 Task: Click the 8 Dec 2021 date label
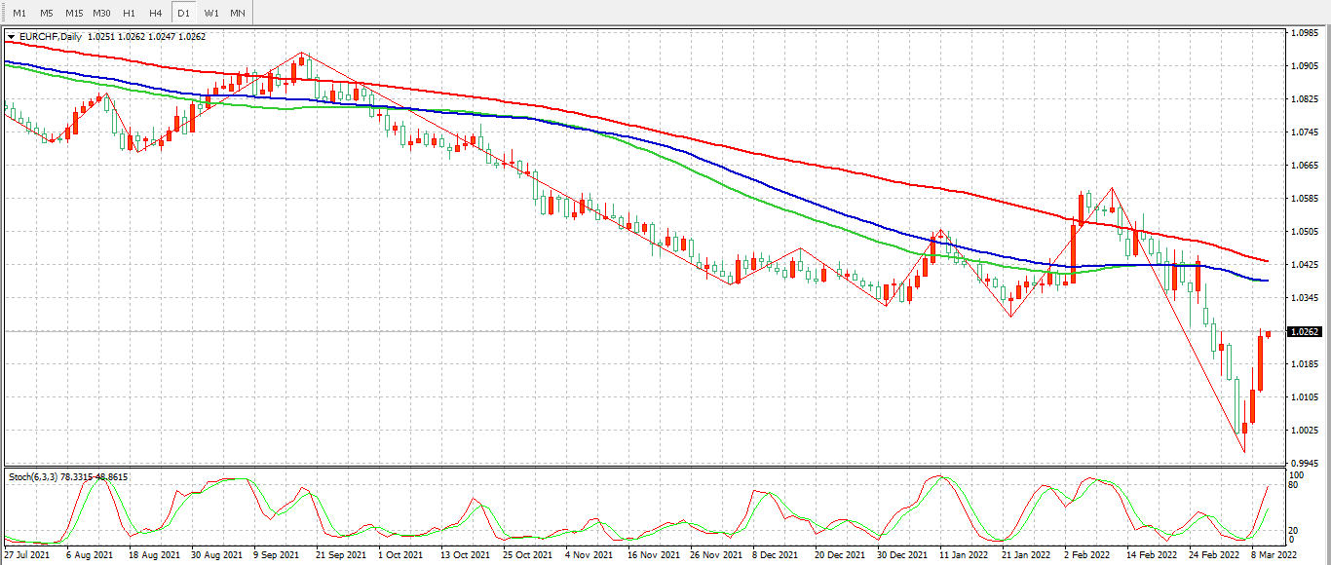[776, 554]
